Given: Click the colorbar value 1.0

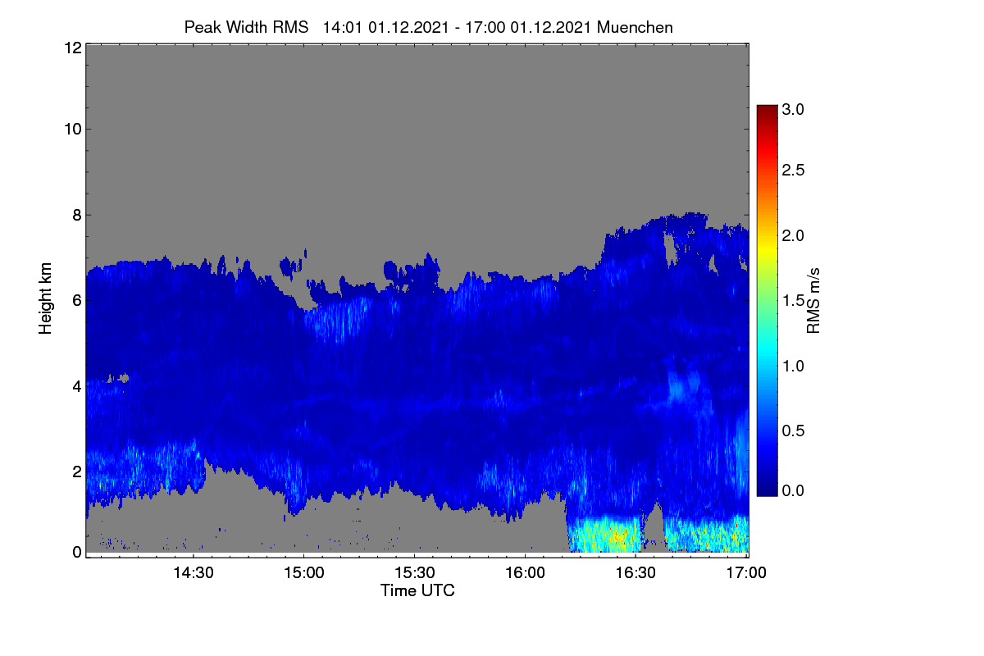Looking at the screenshot, I should 793,366.
